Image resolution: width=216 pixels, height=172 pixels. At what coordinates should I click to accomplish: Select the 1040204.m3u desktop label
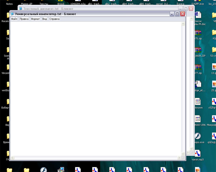[x=78, y=4]
